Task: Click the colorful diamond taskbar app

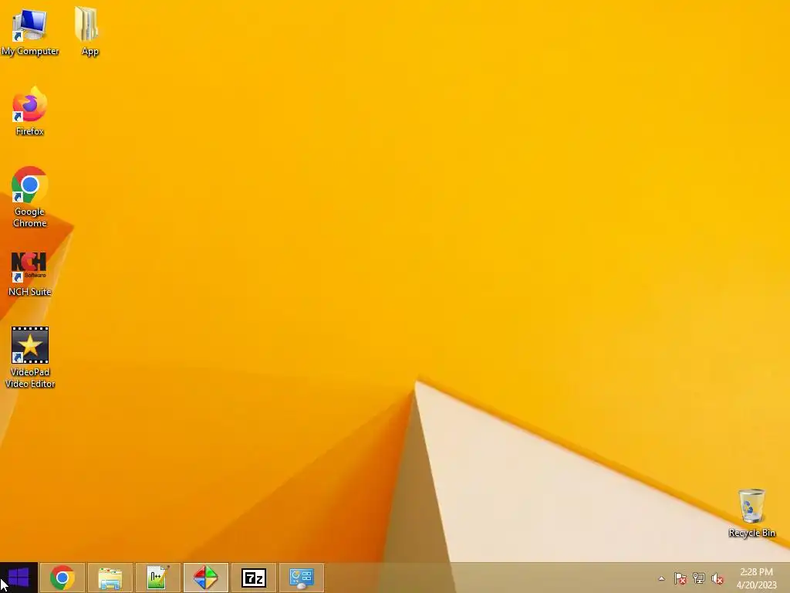Action: [x=206, y=578]
